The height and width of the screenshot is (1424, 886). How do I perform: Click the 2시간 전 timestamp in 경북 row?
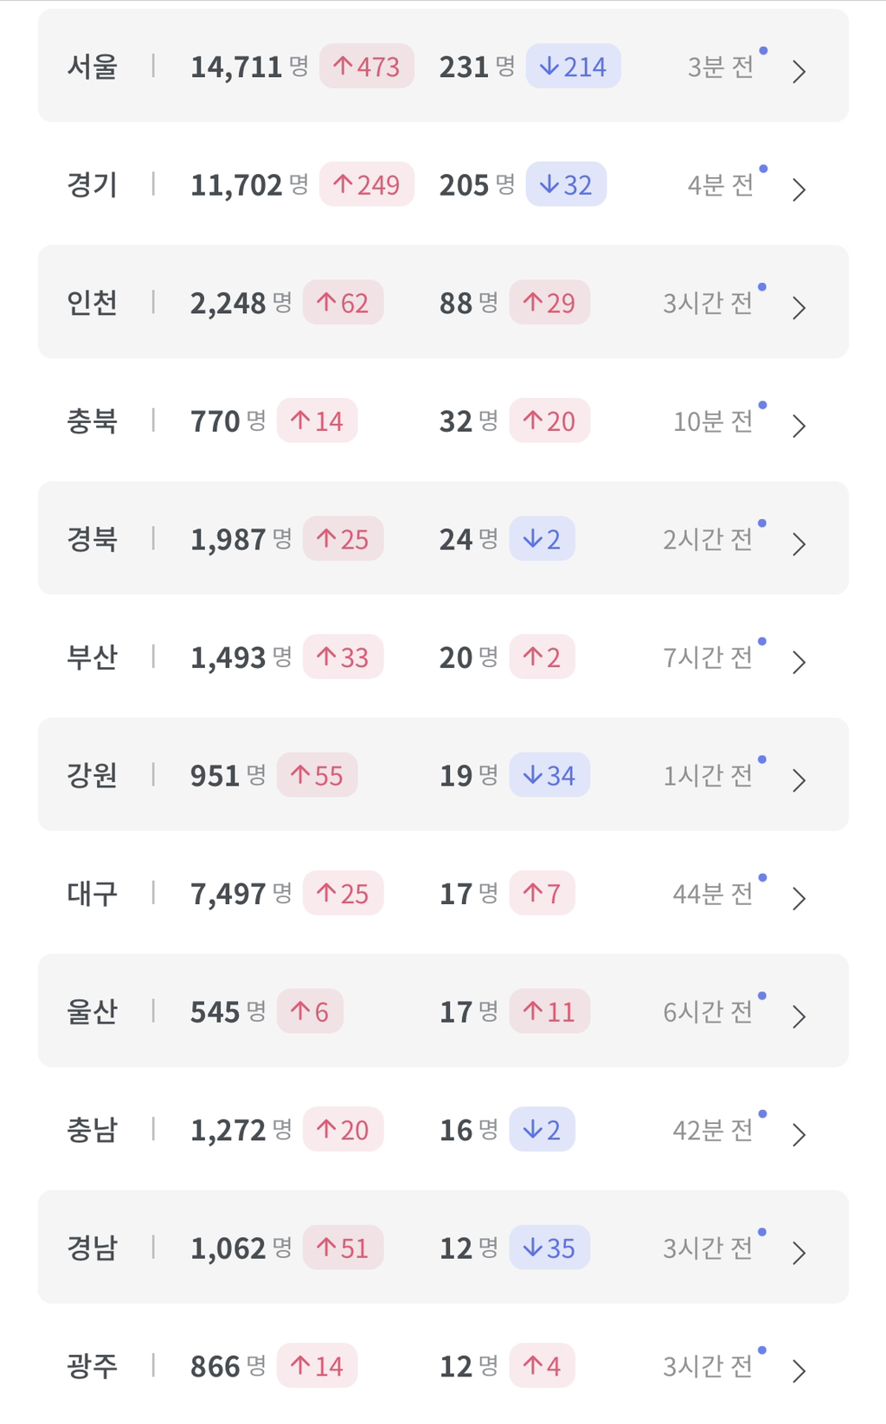click(x=709, y=539)
